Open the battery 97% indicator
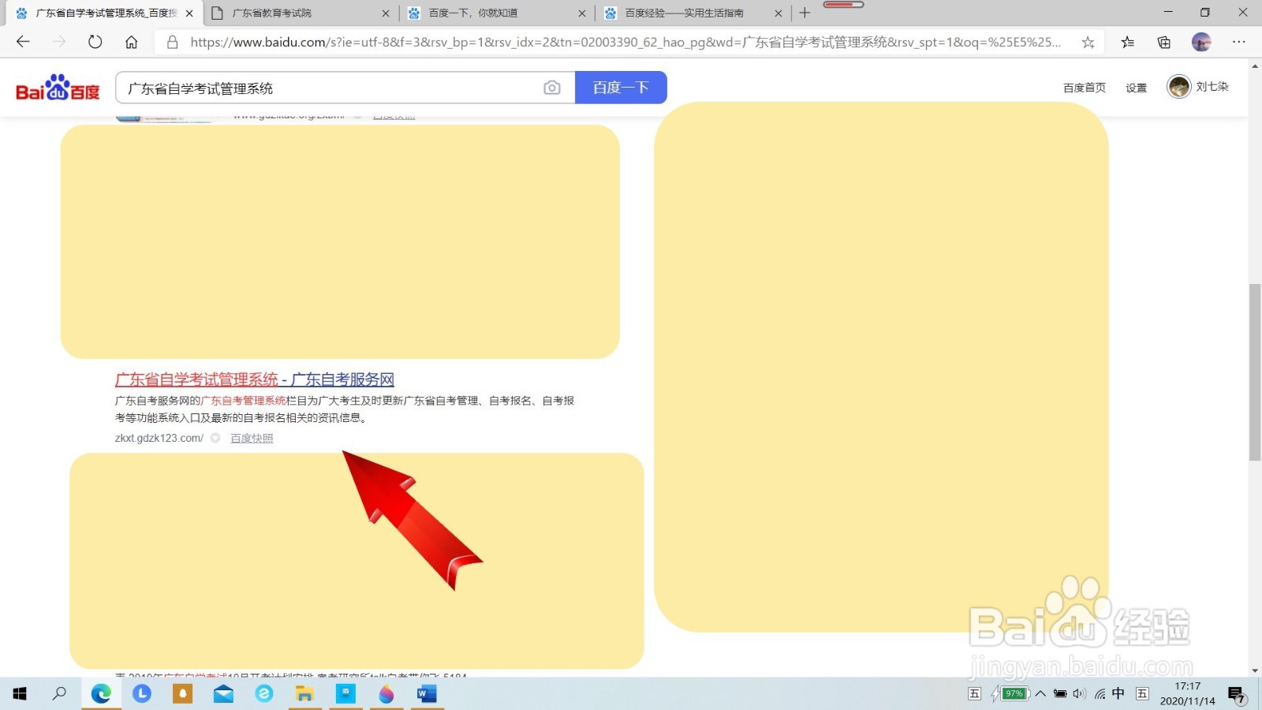 click(x=1013, y=693)
